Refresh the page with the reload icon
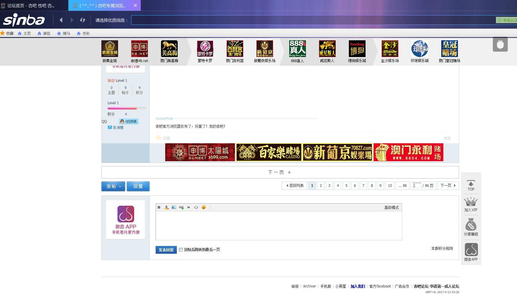Image resolution: width=517 pixels, height=300 pixels. pyautogui.click(x=83, y=20)
